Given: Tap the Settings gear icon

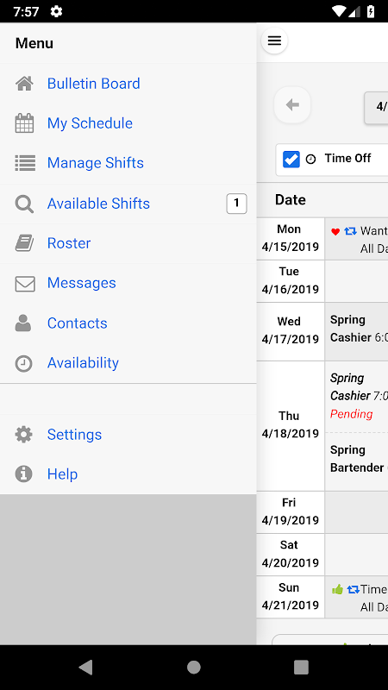Looking at the screenshot, I should point(24,435).
